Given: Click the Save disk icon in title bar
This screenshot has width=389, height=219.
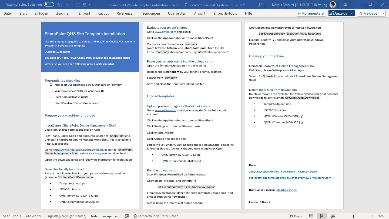Looking at the screenshot, I should coord(60,5).
